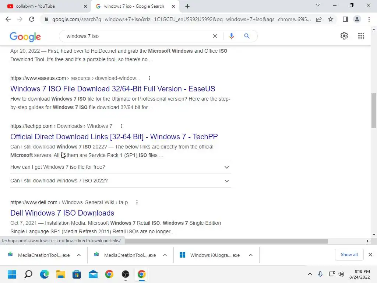Screen dimensions: 377x283
Task: Click Show all downloads
Action: [x=349, y=255]
